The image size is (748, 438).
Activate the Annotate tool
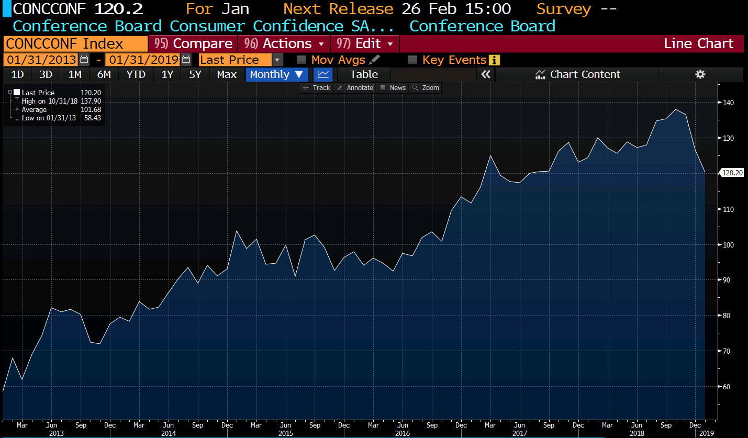pos(355,88)
